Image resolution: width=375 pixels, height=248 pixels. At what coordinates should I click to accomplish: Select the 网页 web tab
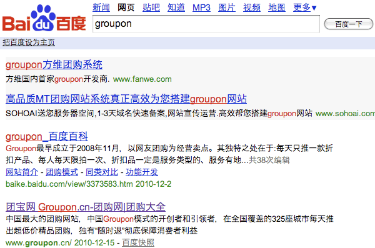(x=126, y=7)
